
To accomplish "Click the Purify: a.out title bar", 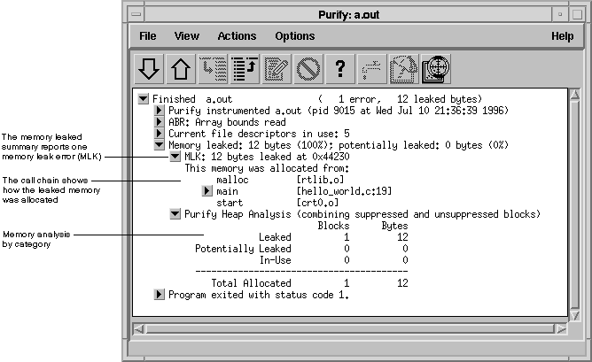I will [348, 15].
